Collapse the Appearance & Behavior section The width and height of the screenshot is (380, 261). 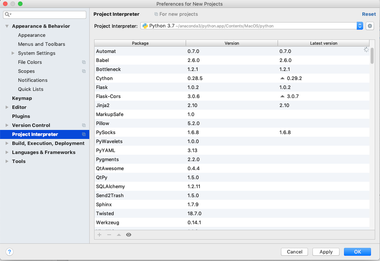tap(7, 26)
